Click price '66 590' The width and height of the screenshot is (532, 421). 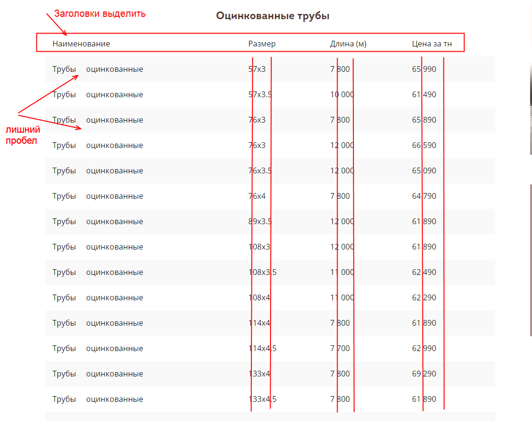point(424,146)
